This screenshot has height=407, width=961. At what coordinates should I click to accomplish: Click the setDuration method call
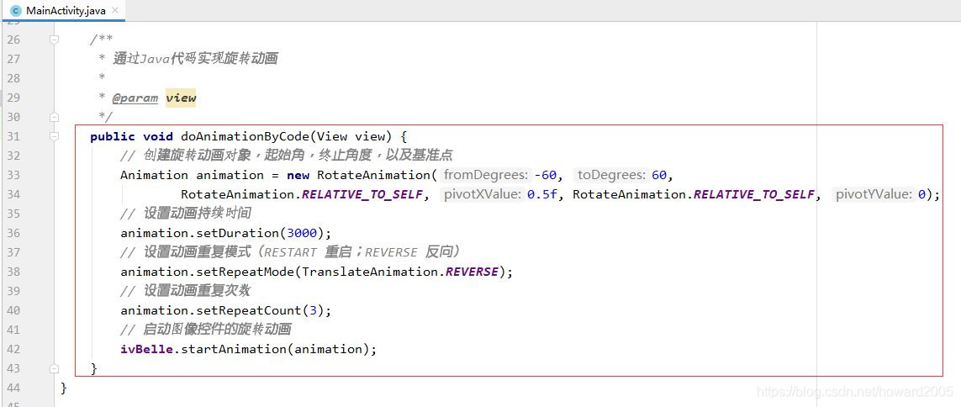point(238,233)
